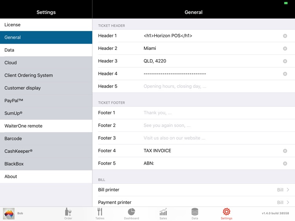Tap the Bob user name label
The width and height of the screenshot is (295, 221).
(x=20, y=213)
